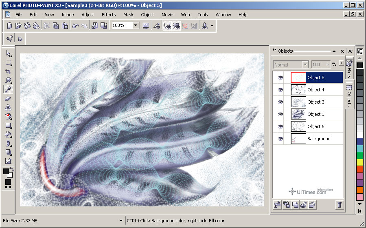Hide the Background layer eye icon
Viewport: 366px width, 228px height.
coord(281,139)
